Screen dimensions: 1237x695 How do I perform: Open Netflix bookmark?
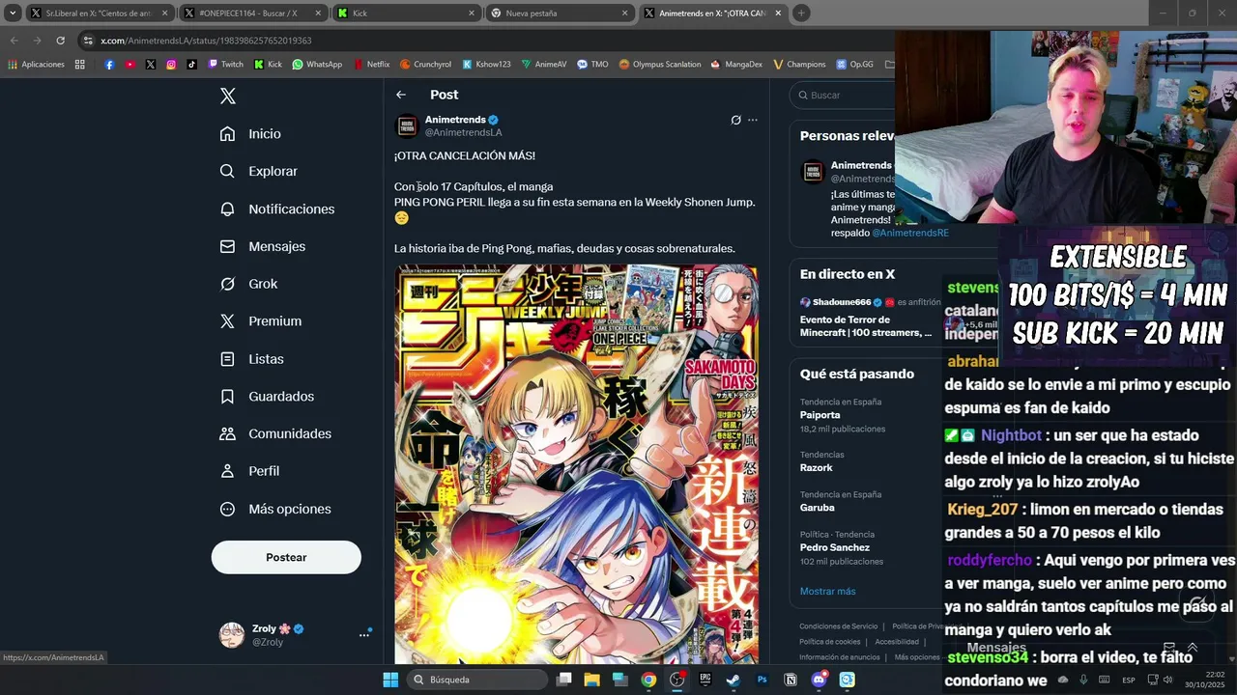tap(372, 65)
